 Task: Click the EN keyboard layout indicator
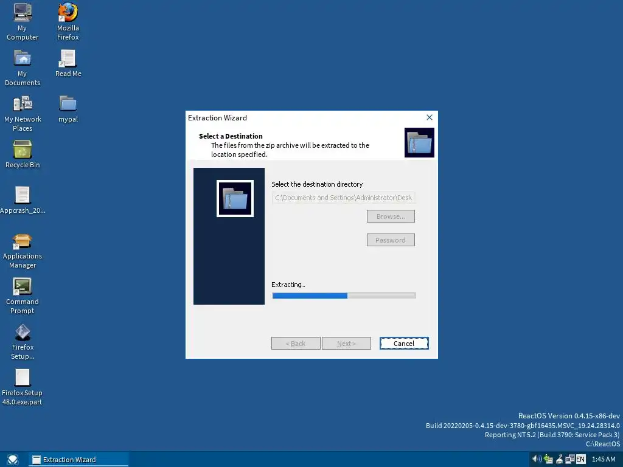tap(581, 459)
